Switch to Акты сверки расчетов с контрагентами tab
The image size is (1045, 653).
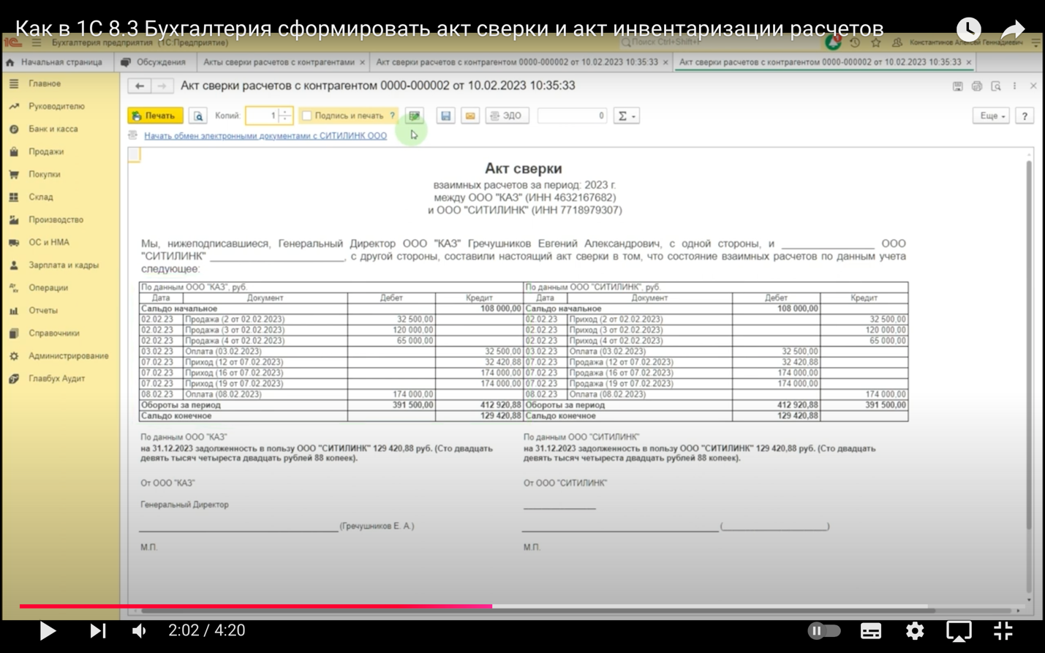[x=279, y=62]
